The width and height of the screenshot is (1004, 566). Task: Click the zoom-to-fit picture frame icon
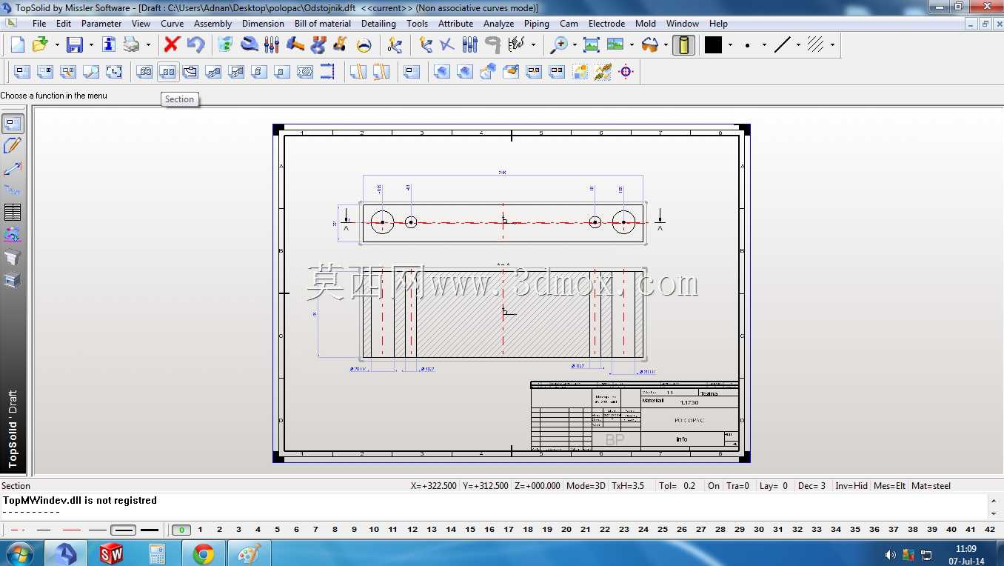click(592, 45)
